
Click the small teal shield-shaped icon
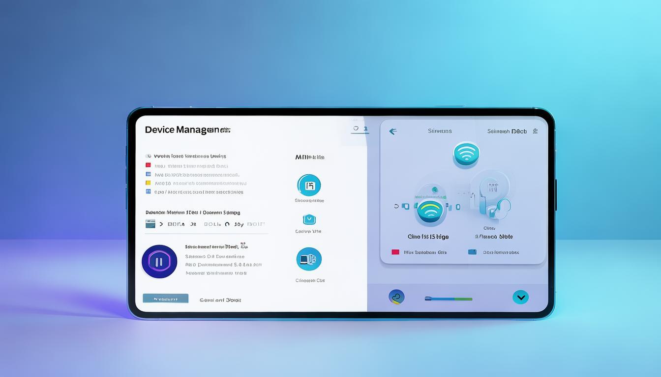[309, 219]
